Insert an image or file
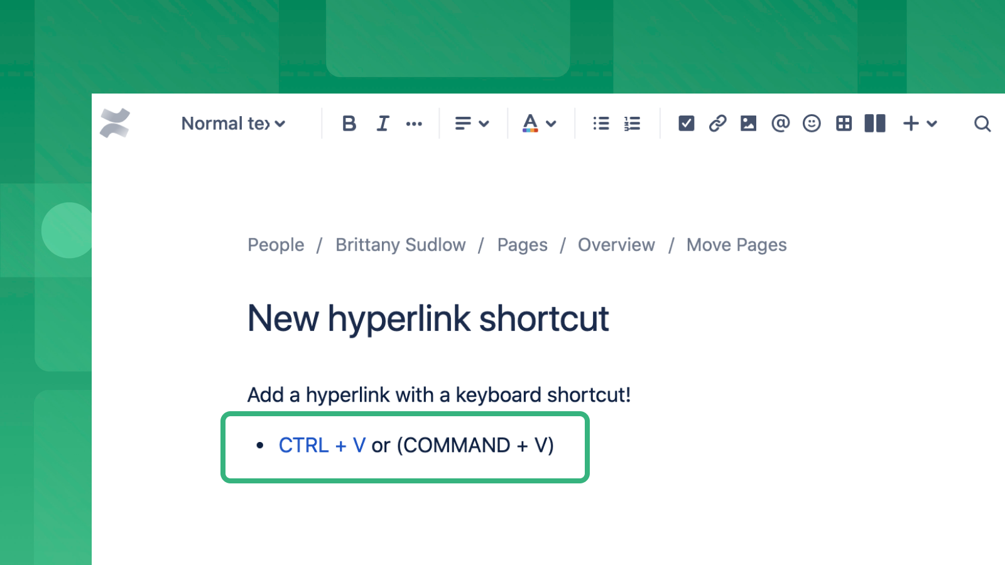Screen dimensions: 1005x565 tap(748, 124)
